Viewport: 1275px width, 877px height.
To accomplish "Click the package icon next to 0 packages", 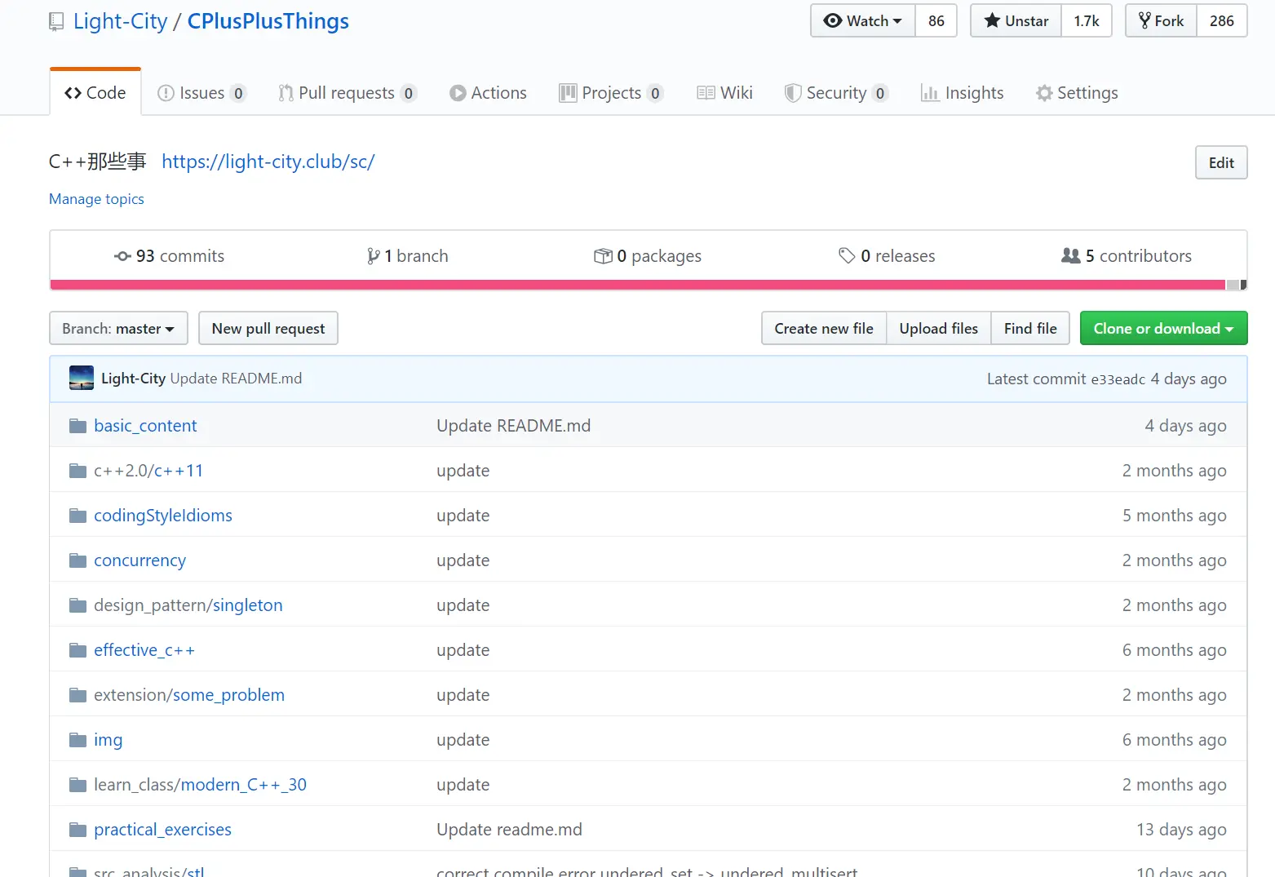I will (x=603, y=256).
